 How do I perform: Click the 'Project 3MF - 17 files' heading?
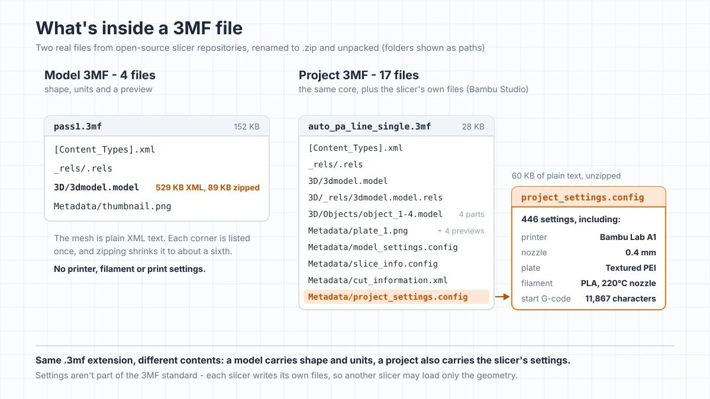pyautogui.click(x=359, y=75)
